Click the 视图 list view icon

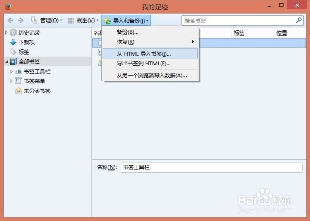pyautogui.click(x=71, y=21)
